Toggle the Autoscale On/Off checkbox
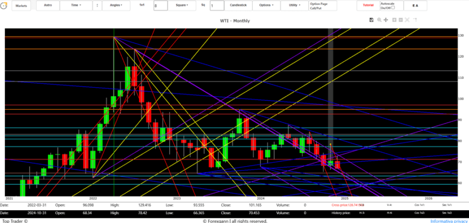The image size is (469, 223). click(393, 8)
